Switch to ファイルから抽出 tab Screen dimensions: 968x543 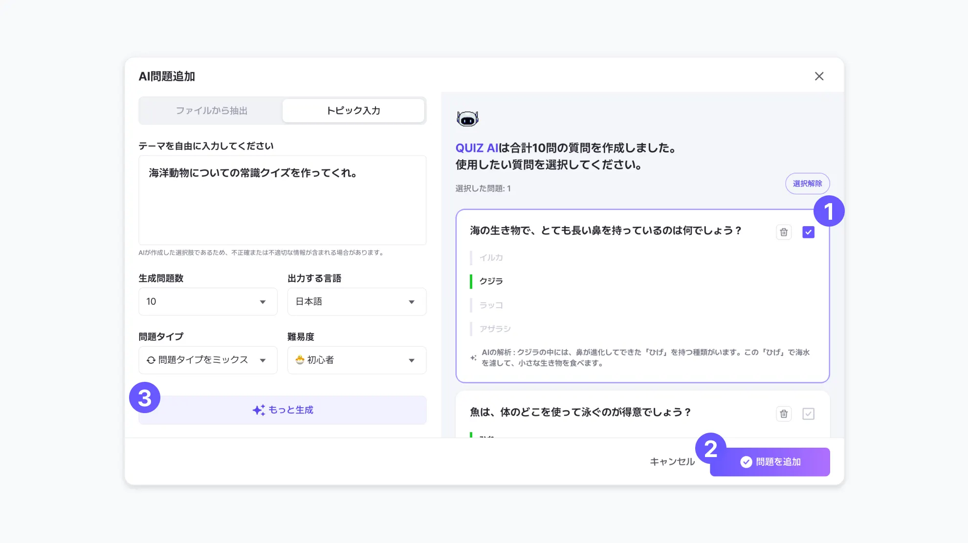tap(211, 111)
